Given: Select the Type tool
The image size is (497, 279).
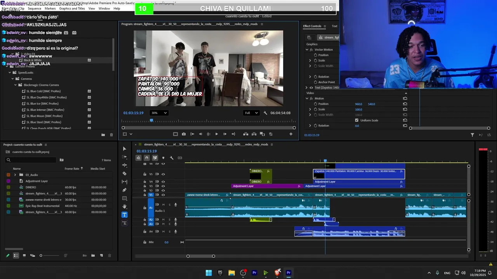Looking at the screenshot, I should (124, 215).
